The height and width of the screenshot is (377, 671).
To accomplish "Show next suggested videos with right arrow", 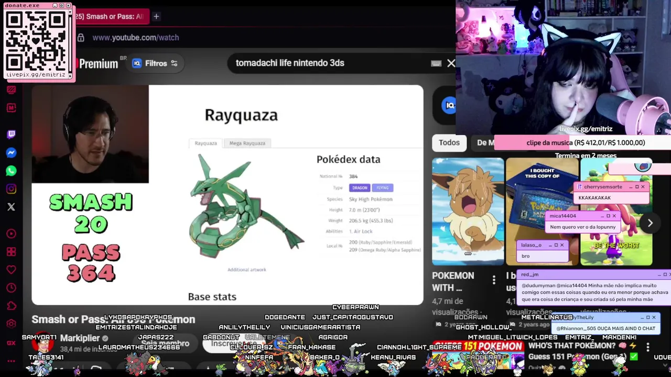I will [650, 223].
